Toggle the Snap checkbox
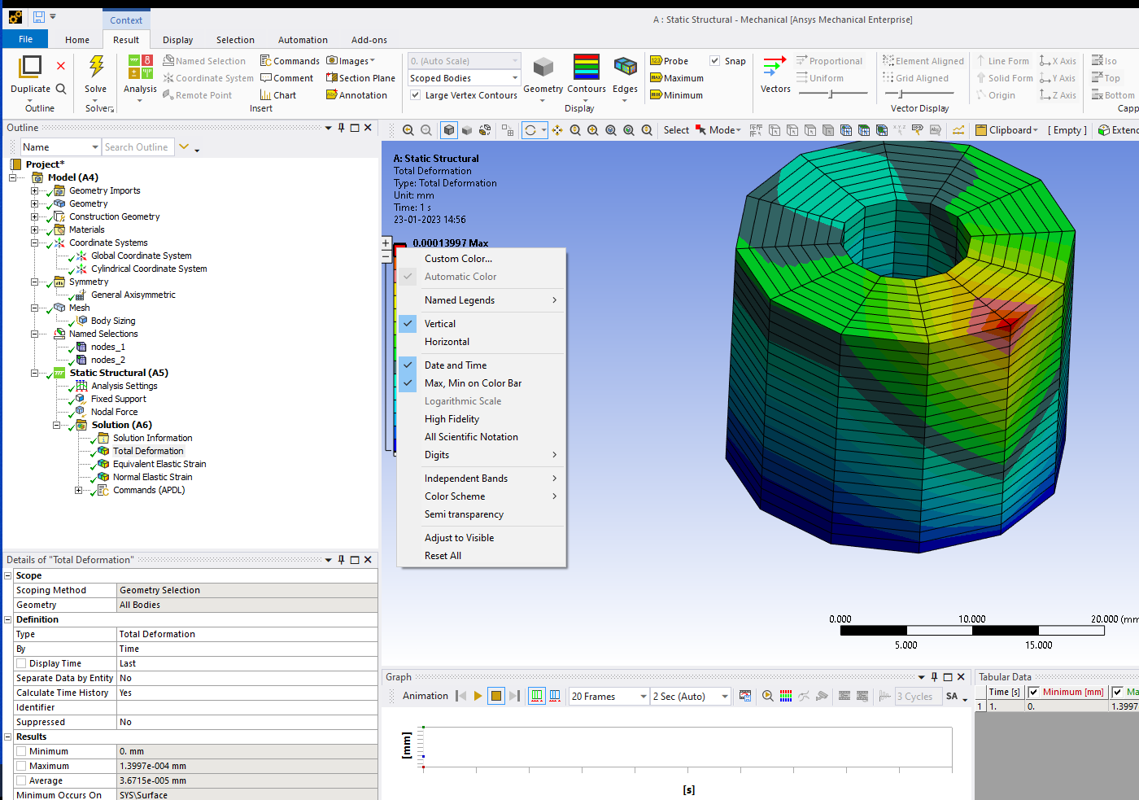This screenshot has width=1139, height=800. (x=715, y=61)
